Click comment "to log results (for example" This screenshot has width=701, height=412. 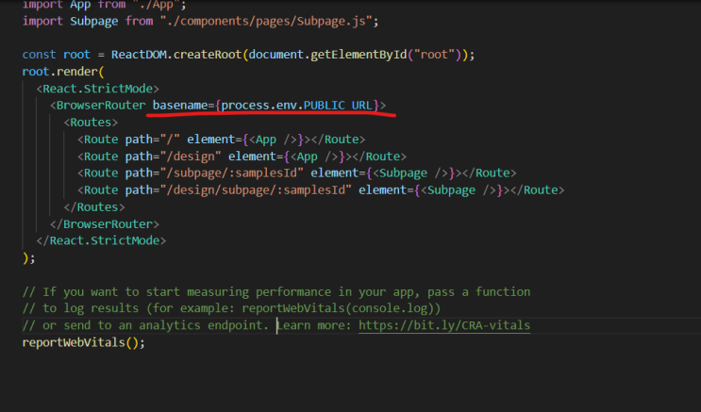(x=231, y=309)
